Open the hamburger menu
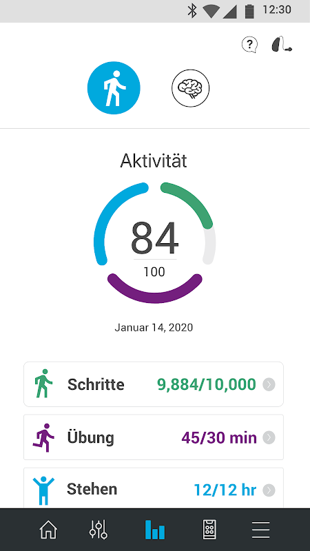This screenshot has height=551, width=310. click(261, 530)
